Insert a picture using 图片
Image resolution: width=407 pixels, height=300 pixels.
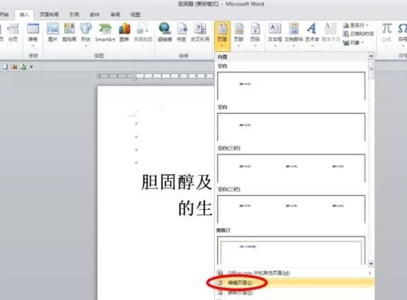click(x=53, y=33)
